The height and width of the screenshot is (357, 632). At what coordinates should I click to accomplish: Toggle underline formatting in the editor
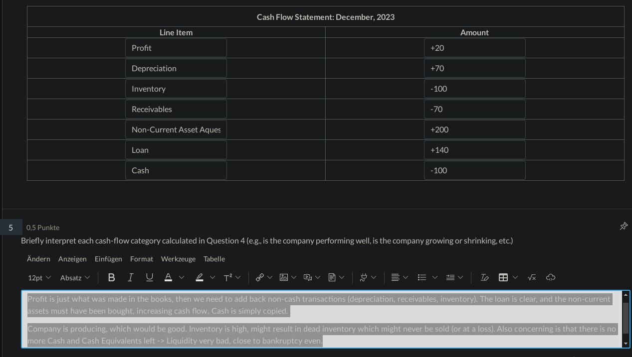(x=149, y=277)
